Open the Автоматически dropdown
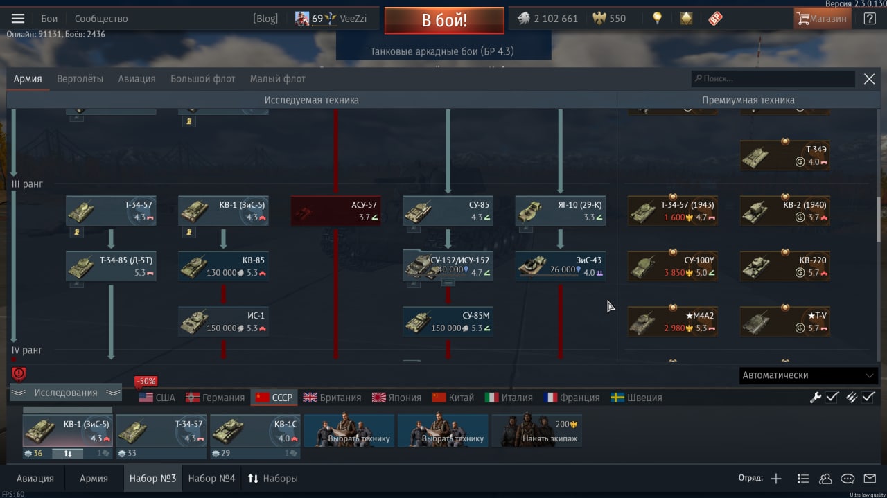This screenshot has width=887, height=498. pyautogui.click(x=809, y=375)
